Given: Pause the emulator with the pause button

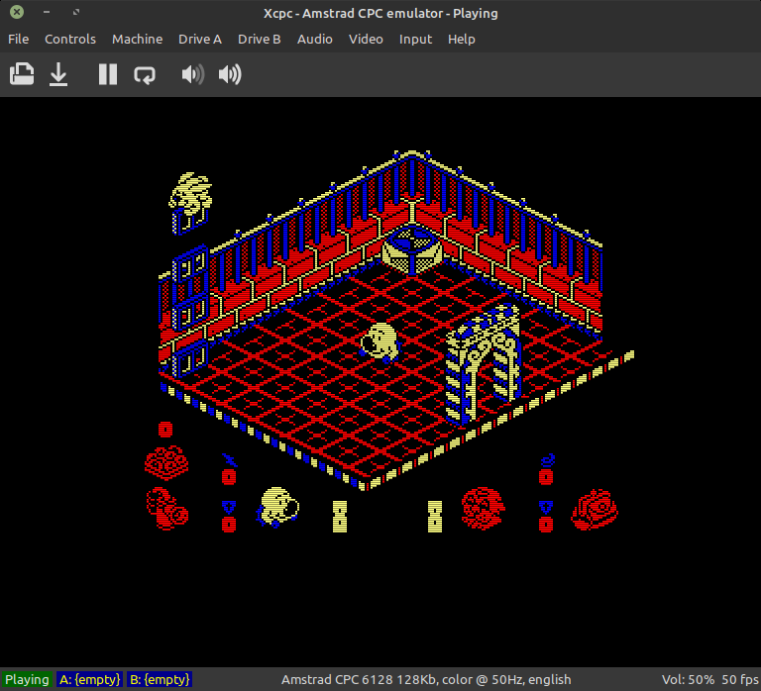Looking at the screenshot, I should pyautogui.click(x=108, y=74).
